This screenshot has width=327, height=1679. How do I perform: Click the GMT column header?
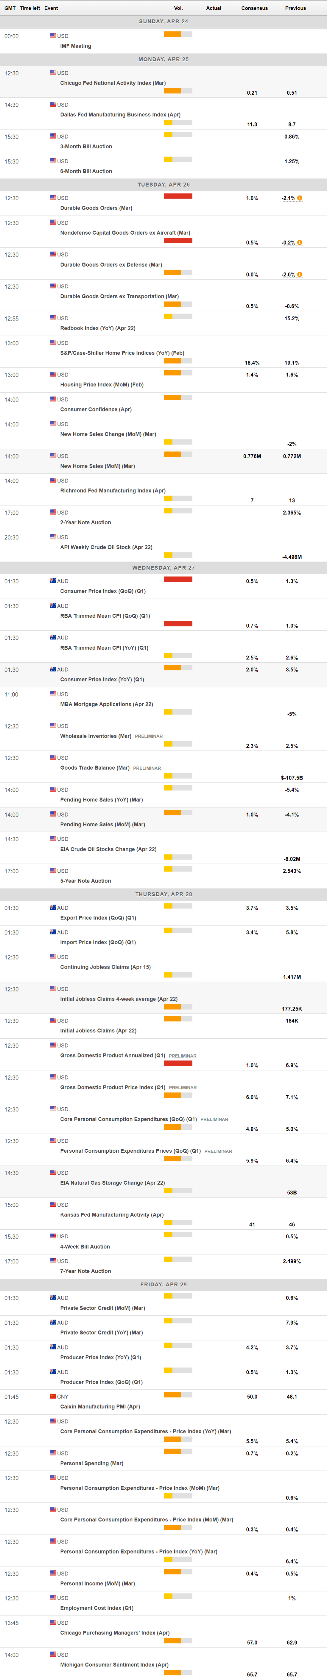10,8
